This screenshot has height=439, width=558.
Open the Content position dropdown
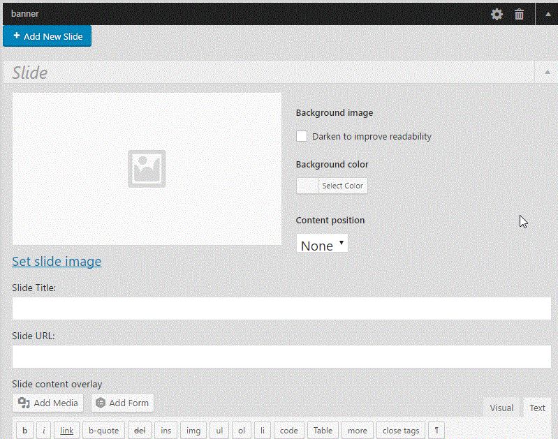pyautogui.click(x=322, y=244)
